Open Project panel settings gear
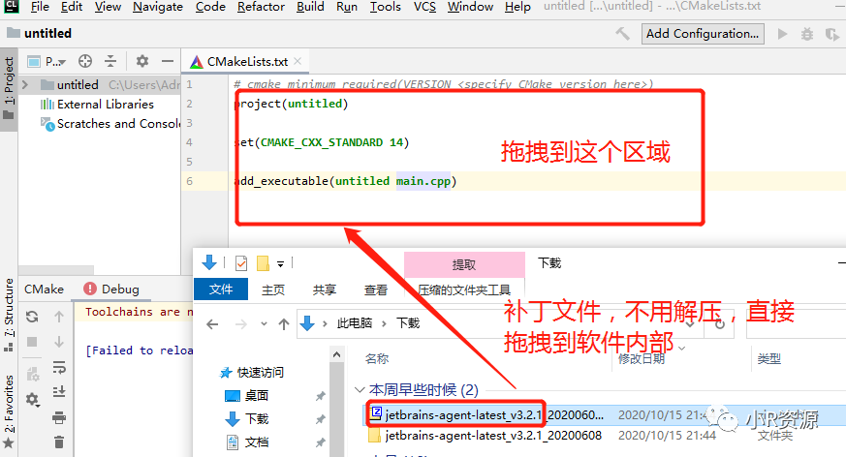 [141, 61]
